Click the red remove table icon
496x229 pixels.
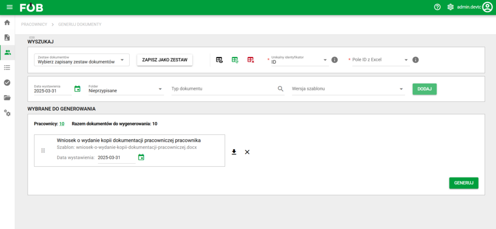[x=250, y=60]
